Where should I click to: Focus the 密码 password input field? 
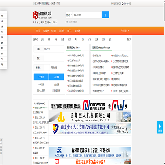[54, 58]
